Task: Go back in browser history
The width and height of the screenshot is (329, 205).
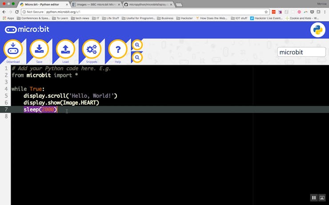Action: tap(4, 12)
